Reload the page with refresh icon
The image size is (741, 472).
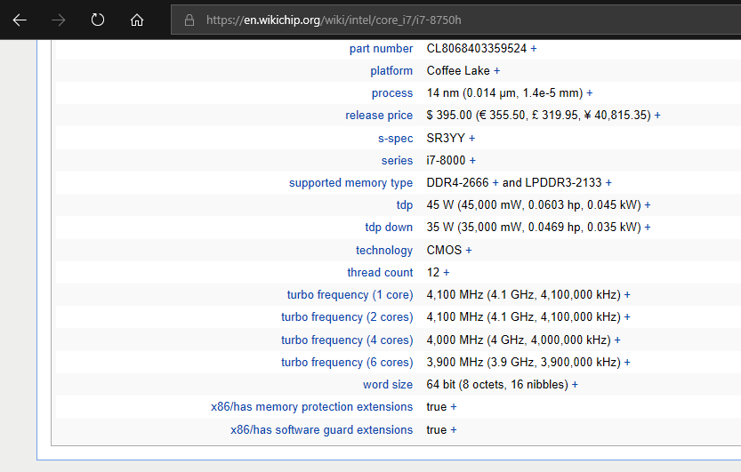click(98, 20)
